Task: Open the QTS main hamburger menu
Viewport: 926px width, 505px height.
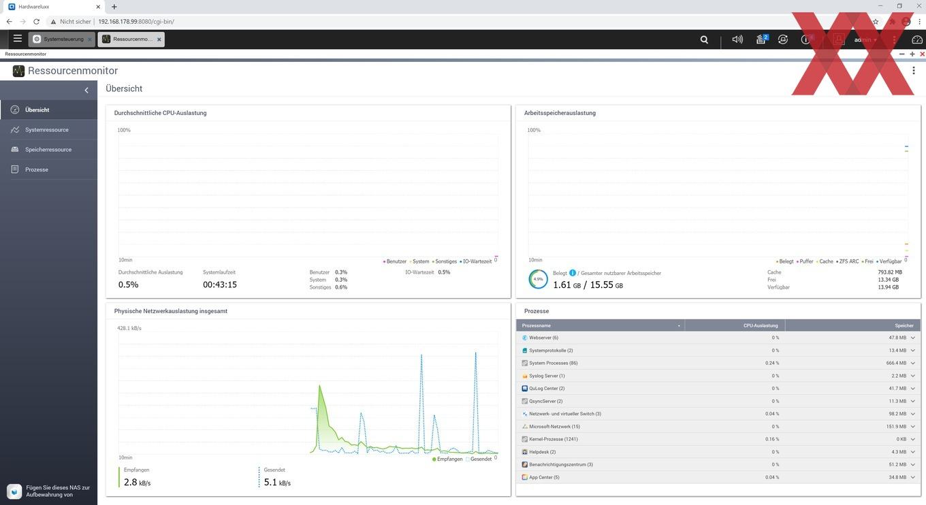Action: tap(18, 39)
